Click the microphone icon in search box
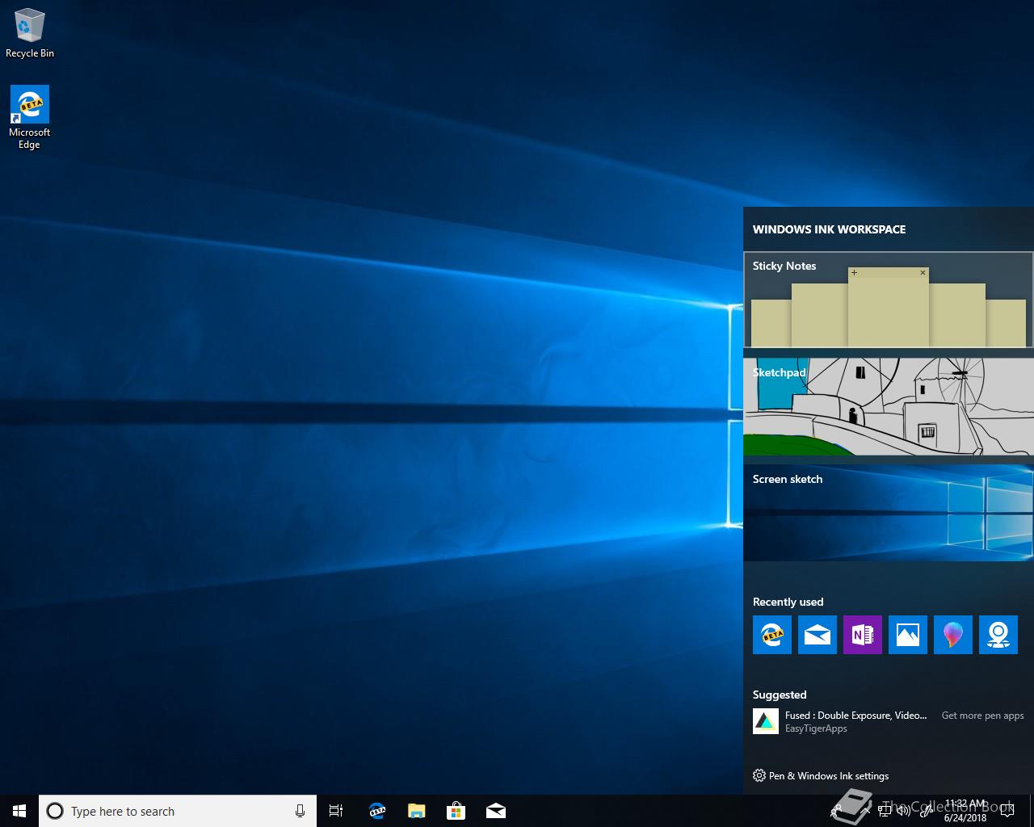The image size is (1034, 827). tap(300, 811)
